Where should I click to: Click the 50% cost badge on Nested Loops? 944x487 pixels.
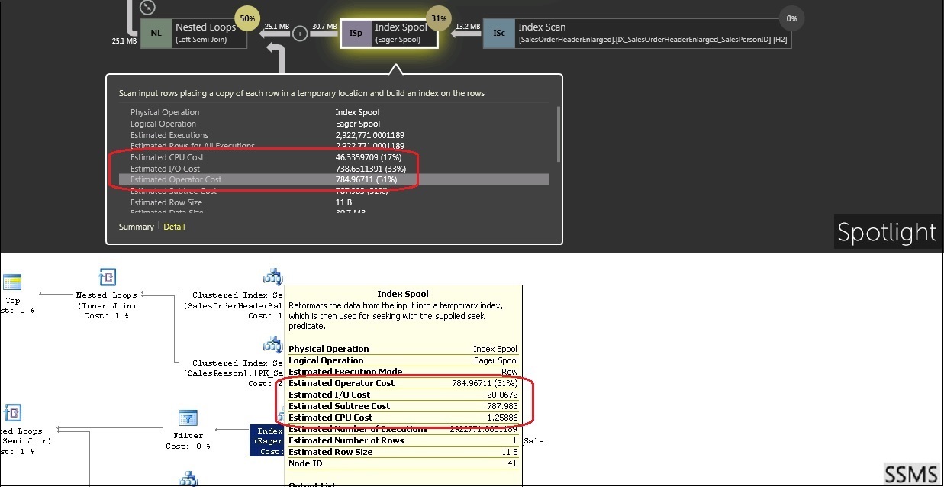click(x=246, y=18)
